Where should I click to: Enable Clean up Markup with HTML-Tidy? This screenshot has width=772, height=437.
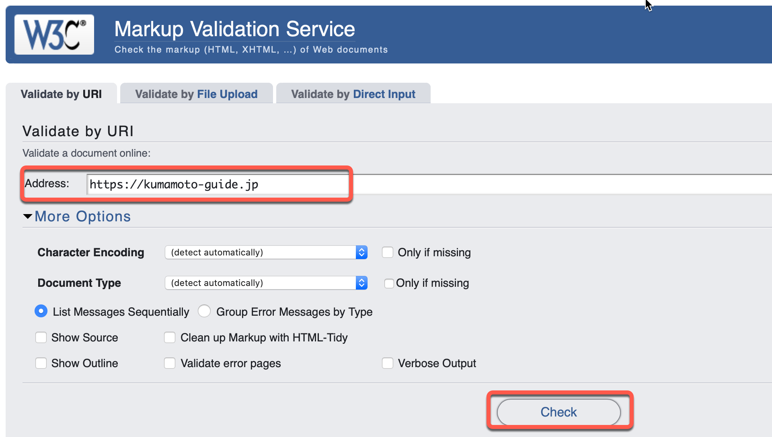[x=170, y=337]
